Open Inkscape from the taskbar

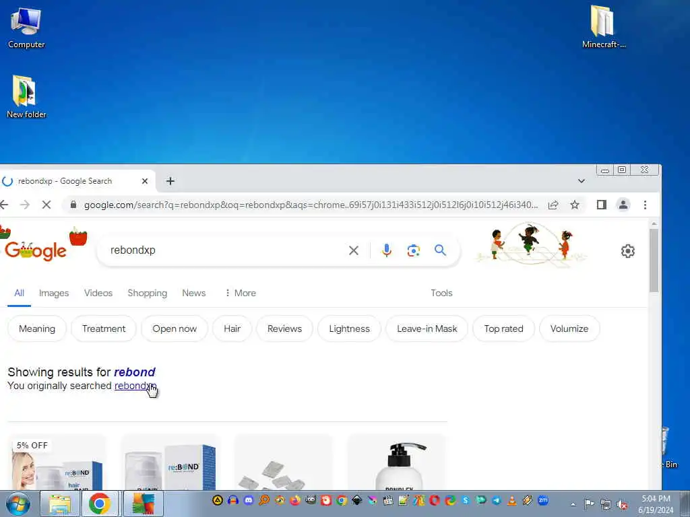[x=357, y=500]
